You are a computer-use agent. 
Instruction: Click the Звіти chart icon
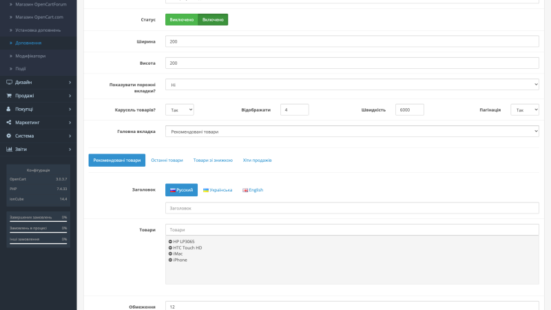[9, 149]
